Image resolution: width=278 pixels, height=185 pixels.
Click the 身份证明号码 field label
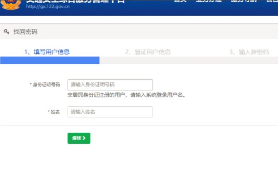45,85
